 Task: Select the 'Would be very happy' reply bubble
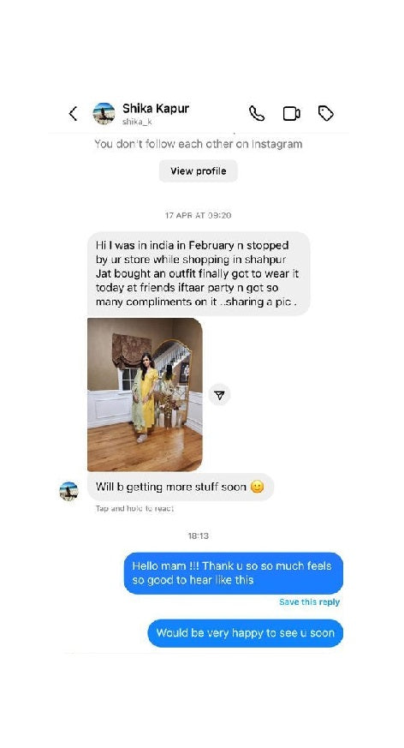coord(246,633)
